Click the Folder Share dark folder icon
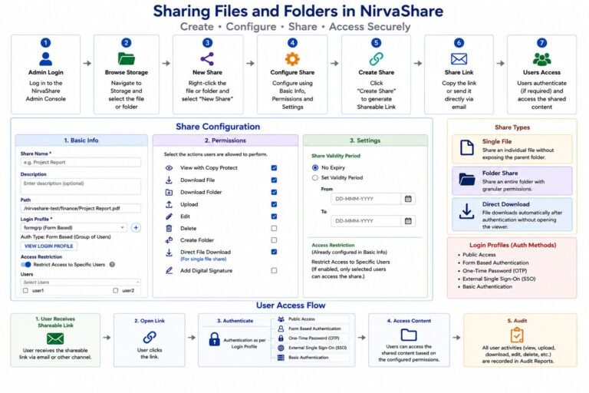Screen dimensions: 589x393 tap(467, 180)
